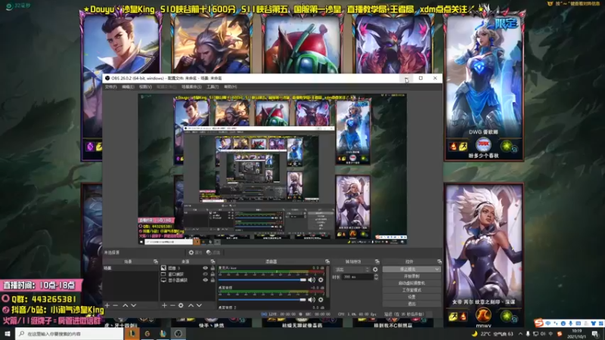The height and width of the screenshot is (340, 605).
Task: Toggle visibility of window capture source
Action: point(205,274)
